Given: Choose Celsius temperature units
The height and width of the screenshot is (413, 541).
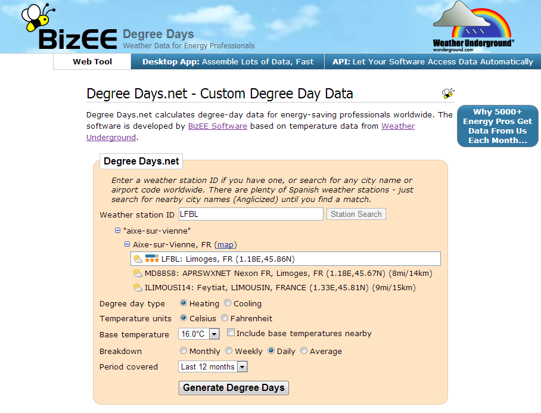Looking at the screenshot, I should point(184,318).
